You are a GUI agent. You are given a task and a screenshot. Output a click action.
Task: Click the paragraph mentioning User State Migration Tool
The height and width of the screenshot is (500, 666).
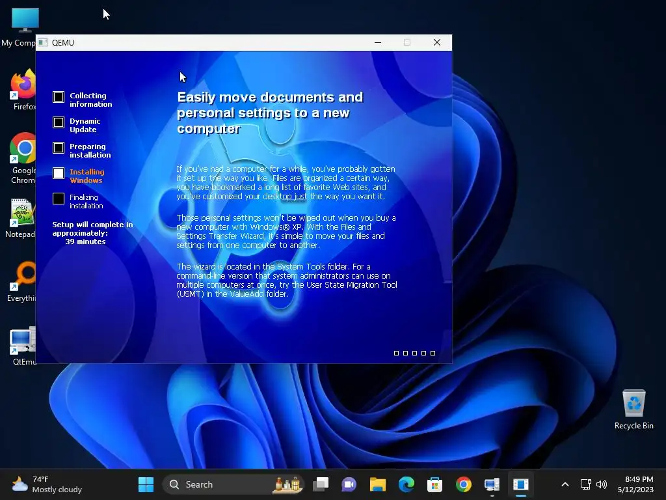(287, 280)
